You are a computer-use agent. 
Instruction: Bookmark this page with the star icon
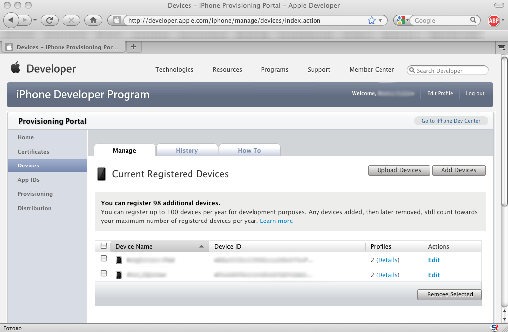pyautogui.click(x=371, y=20)
